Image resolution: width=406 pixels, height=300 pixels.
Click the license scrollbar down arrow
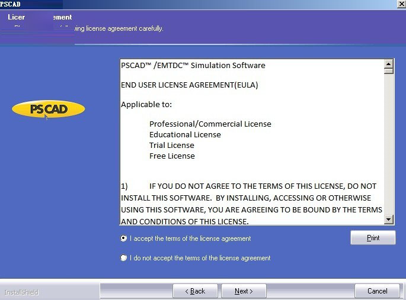[389, 220]
